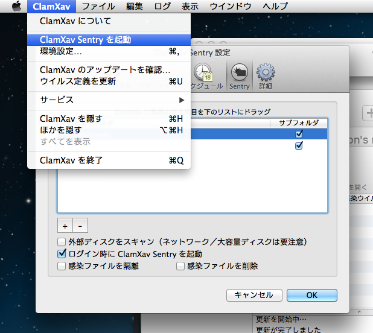Confirm settings with OK button
This screenshot has width=373, height=333.
tap(312, 295)
